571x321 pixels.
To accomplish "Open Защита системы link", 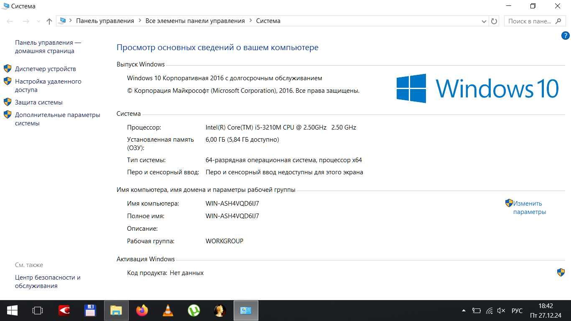I will pos(39,102).
